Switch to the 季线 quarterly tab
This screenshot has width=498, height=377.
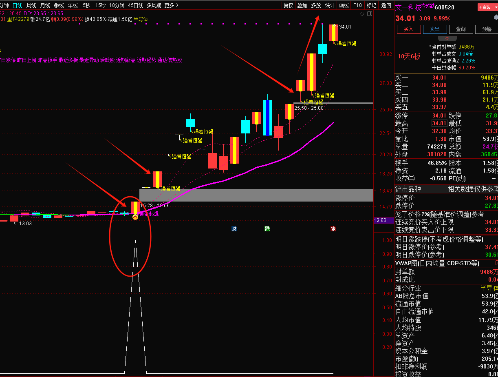click(x=59, y=5)
